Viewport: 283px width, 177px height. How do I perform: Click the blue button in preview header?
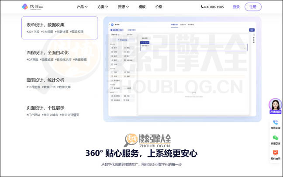(x=252, y=30)
